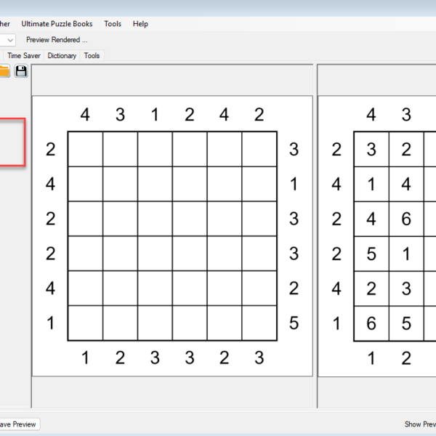Screen dimensions: 436x436
Task: Click the clue number 5 right of puzzle
Action: pos(294,323)
